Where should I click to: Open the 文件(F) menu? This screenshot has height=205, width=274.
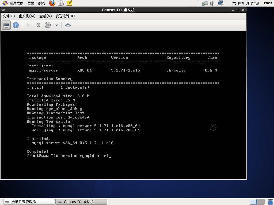pos(9,16)
